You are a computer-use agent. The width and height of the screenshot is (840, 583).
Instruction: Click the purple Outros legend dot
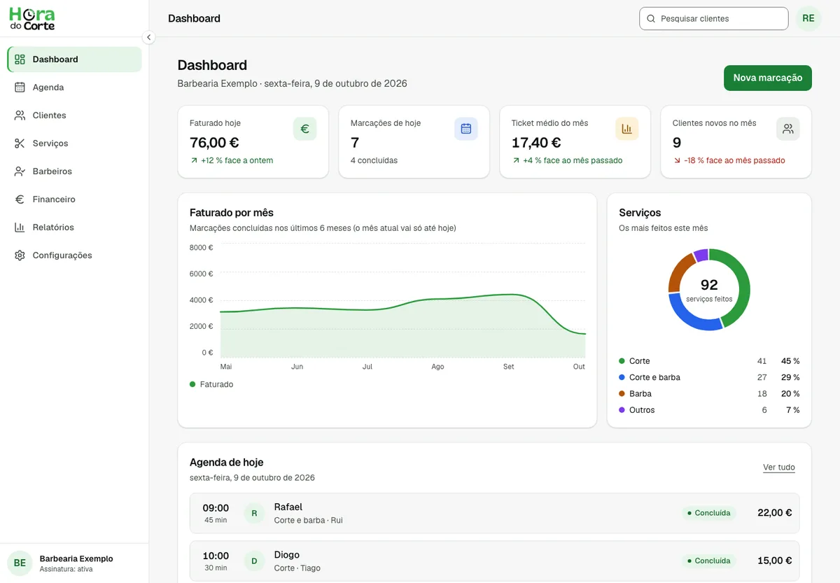coord(622,410)
